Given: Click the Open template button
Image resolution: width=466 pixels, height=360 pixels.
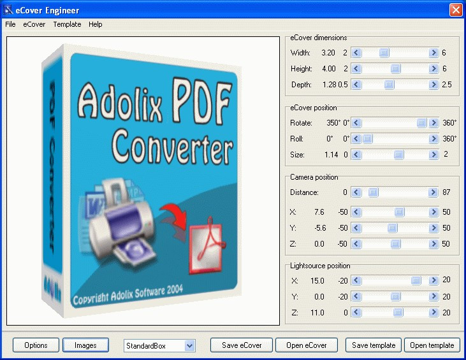Looking at the screenshot, I should [x=432, y=345].
